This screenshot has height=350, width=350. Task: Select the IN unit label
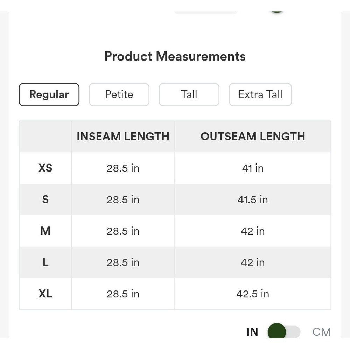(252, 332)
